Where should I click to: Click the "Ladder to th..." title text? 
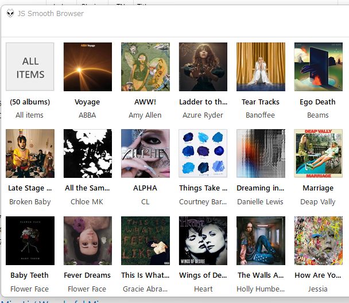pyautogui.click(x=203, y=102)
